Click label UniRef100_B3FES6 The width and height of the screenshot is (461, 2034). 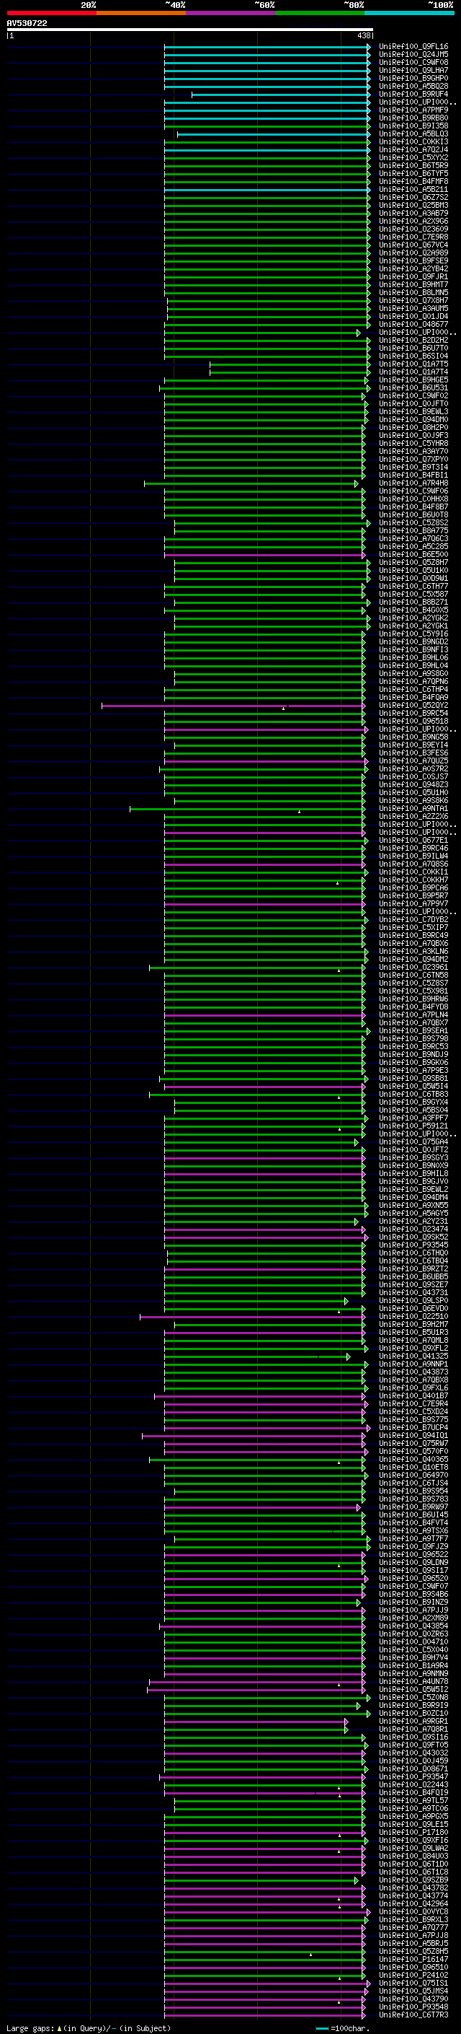(x=413, y=753)
